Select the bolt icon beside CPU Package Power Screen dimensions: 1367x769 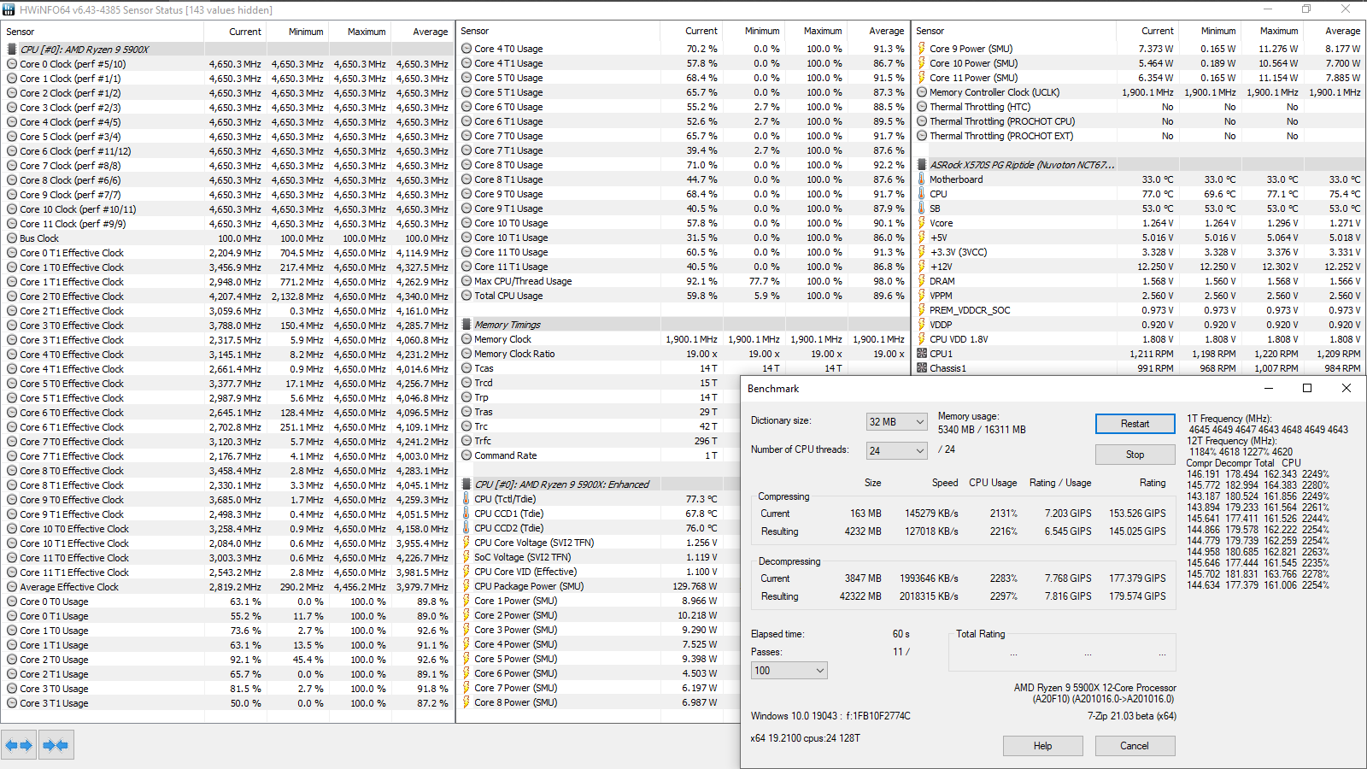click(466, 586)
